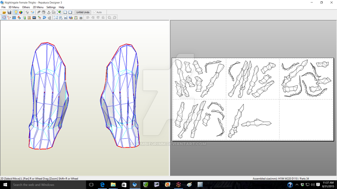The image size is (337, 189).
Task: Click the align top edges icon
Action: (98, 18)
